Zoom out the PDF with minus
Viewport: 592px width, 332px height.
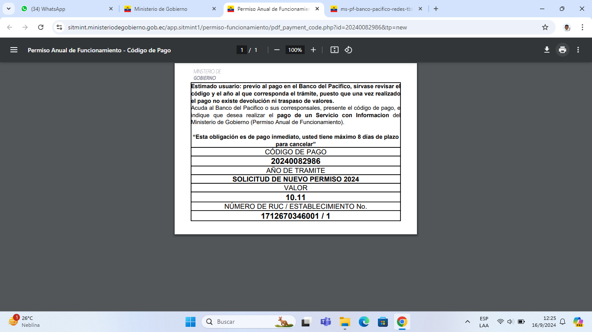click(x=277, y=50)
